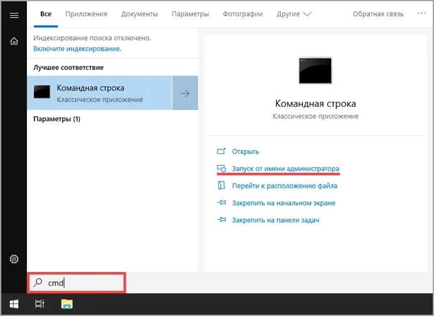The height and width of the screenshot is (316, 434).
Task: Click Открыть action
Action: tap(245, 151)
